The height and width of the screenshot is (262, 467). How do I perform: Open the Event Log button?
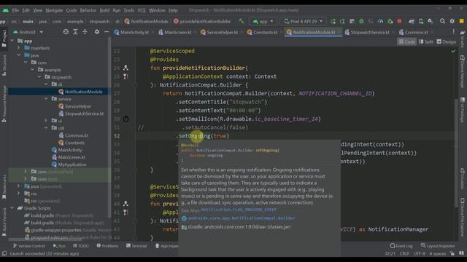(401, 246)
